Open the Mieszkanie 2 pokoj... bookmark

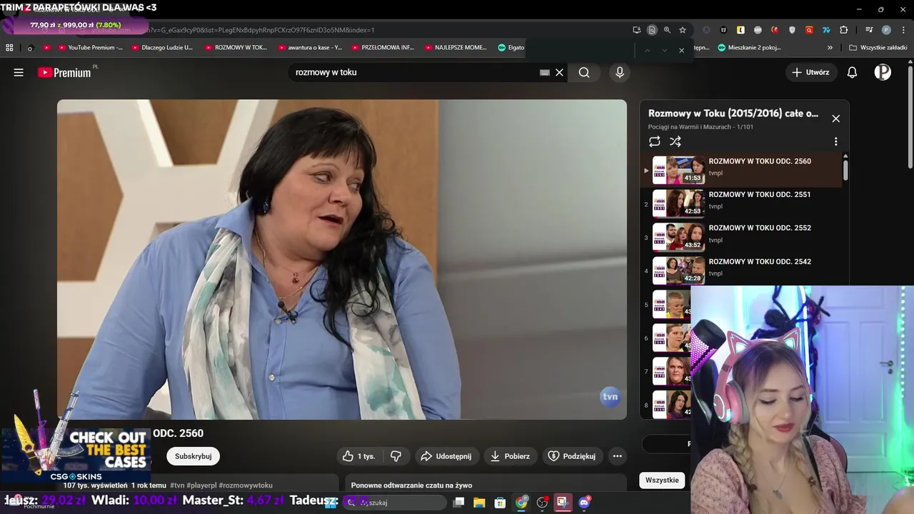(749, 48)
